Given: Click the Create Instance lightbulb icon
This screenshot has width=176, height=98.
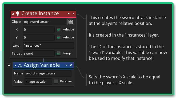Looking at the screenshot, I should tap(18, 14).
